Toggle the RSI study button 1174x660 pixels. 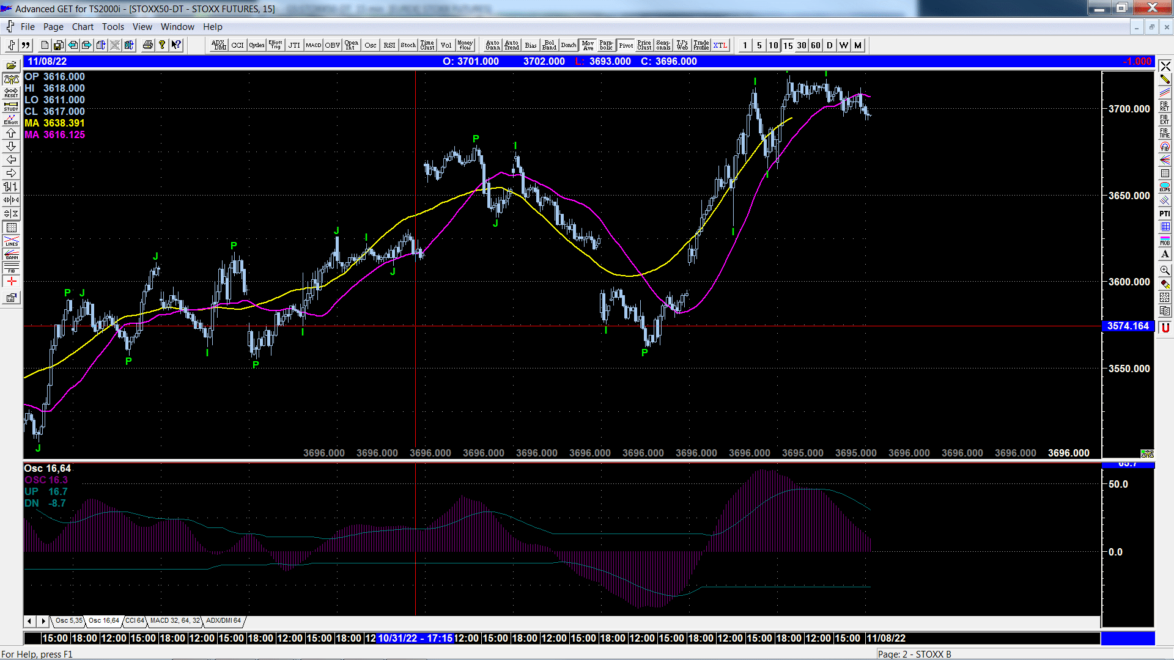[389, 45]
